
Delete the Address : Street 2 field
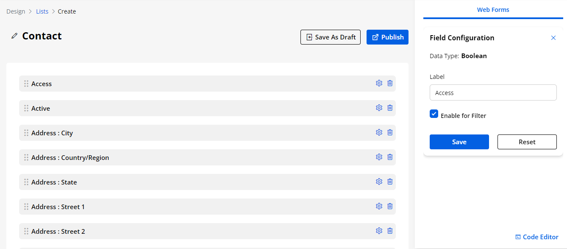tap(390, 231)
